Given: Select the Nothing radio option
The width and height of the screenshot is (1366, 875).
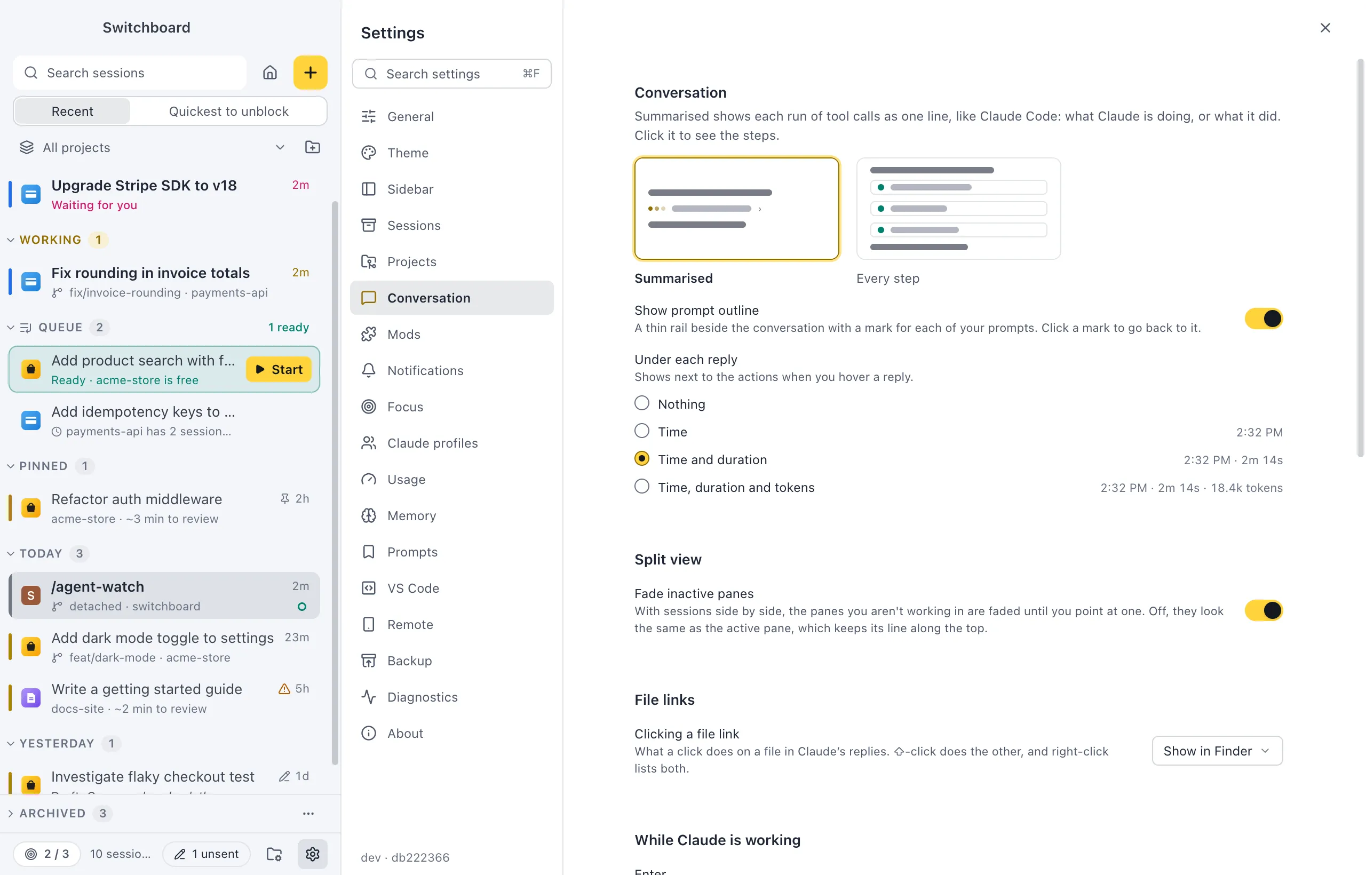Looking at the screenshot, I should (x=642, y=403).
